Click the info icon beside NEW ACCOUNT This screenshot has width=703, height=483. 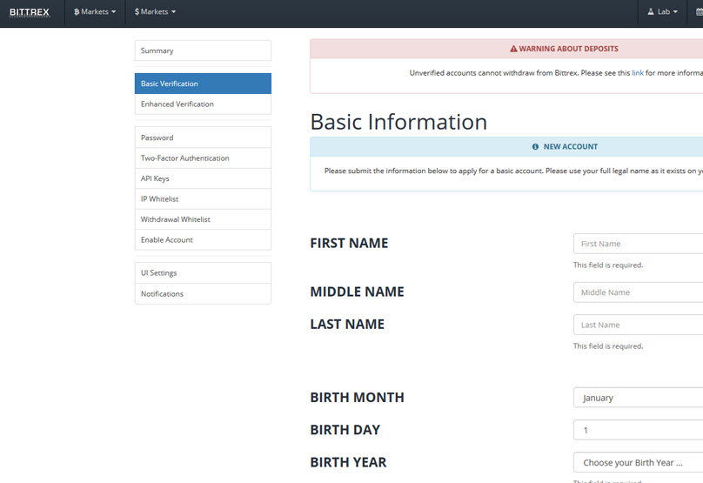[535, 147]
